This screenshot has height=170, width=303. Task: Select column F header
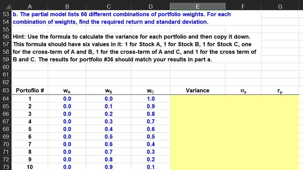point(243,7)
